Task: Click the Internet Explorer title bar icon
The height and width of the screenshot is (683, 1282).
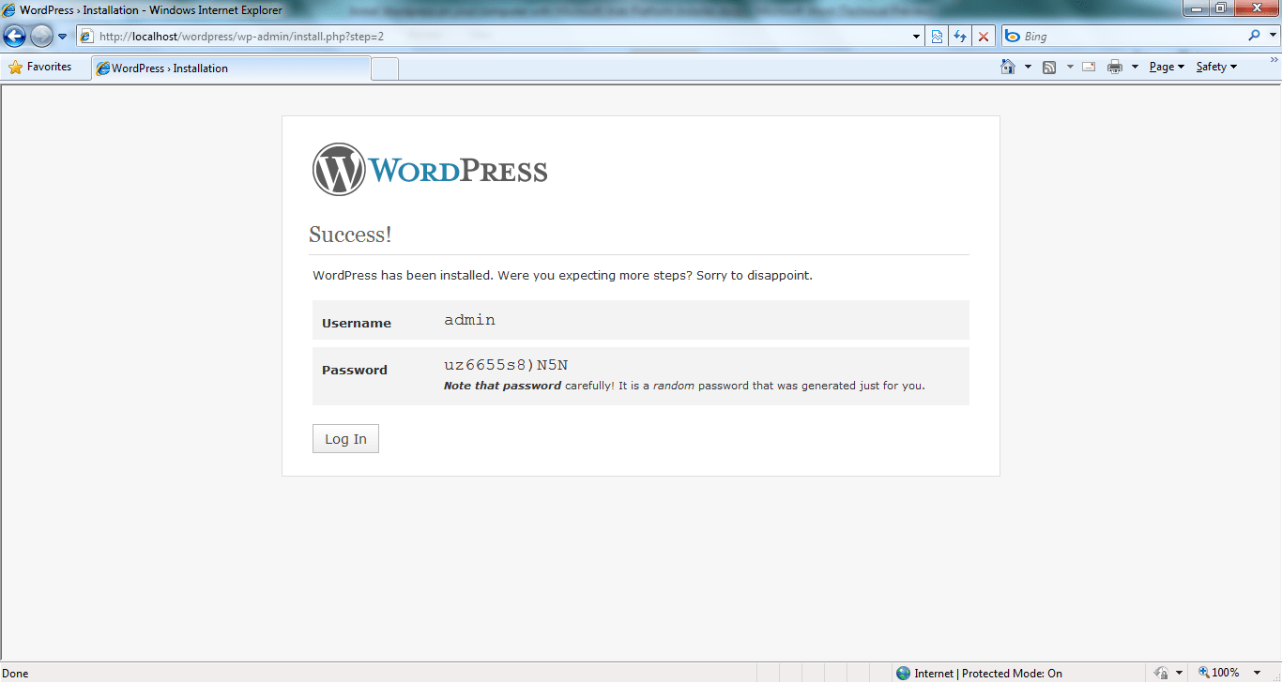Action: (x=9, y=9)
